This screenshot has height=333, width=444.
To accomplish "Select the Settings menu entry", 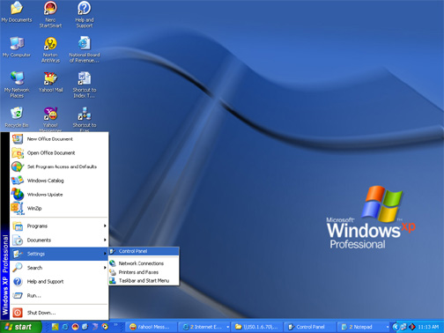I will pos(59,254).
